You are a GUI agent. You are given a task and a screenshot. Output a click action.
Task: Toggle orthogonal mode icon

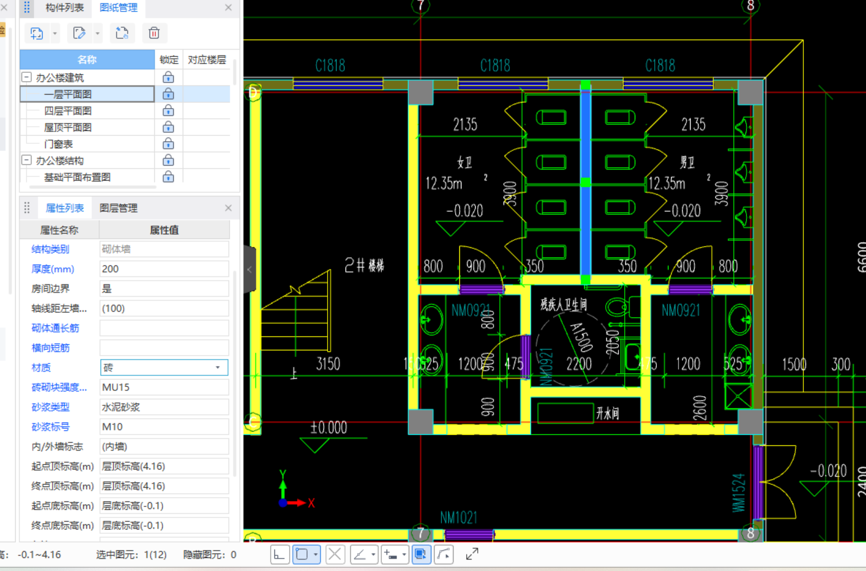(280, 554)
